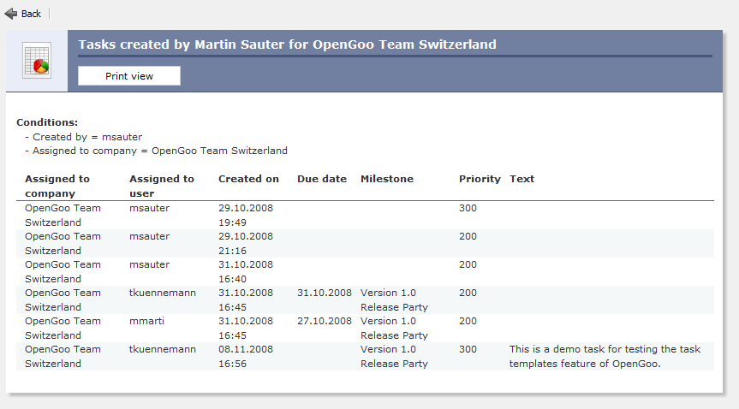Click the report chart spreadsheet icon

[37, 61]
